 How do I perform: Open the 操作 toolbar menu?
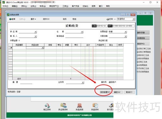point(33,19)
